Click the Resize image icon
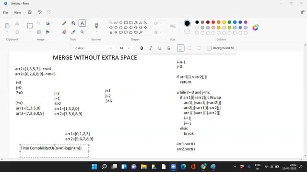The height and width of the screenshot is (172, 307). 39,32
